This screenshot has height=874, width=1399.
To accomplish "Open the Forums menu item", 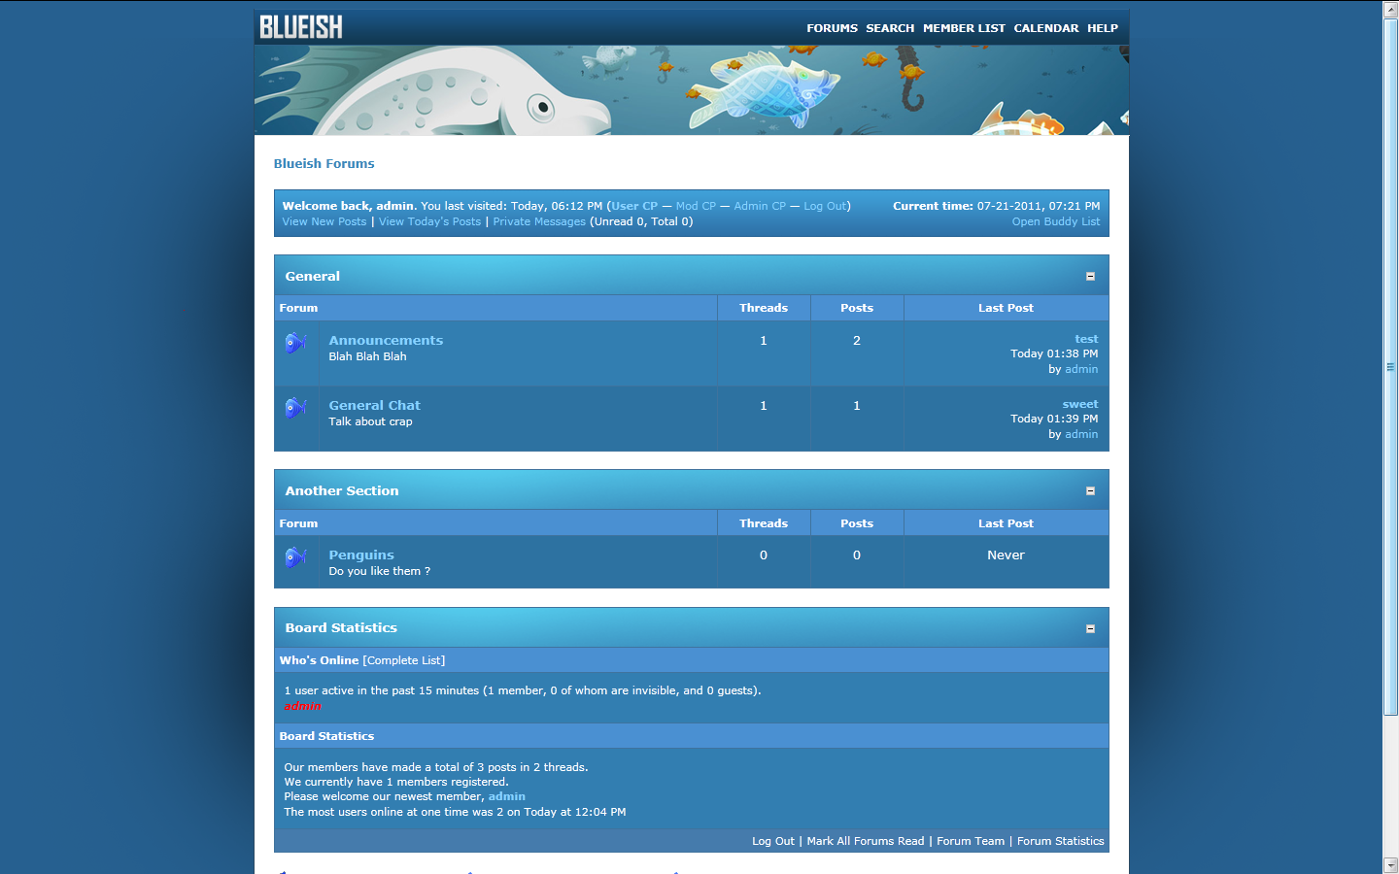I will pos(833,28).
